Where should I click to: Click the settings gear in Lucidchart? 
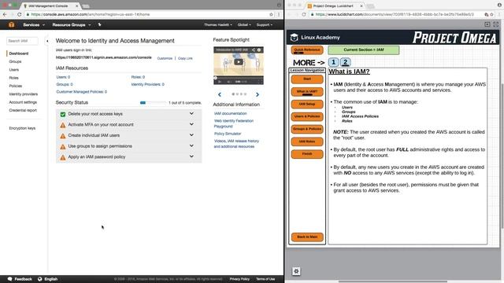296,271
